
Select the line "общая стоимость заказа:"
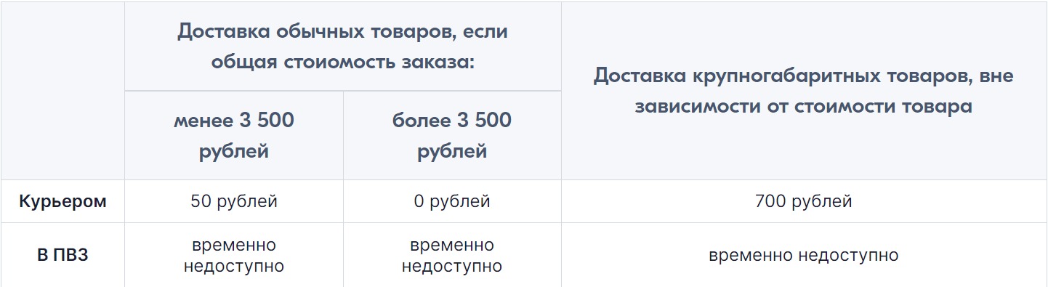coord(343,62)
